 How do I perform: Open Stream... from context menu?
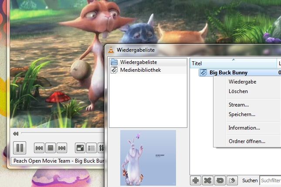point(238,105)
